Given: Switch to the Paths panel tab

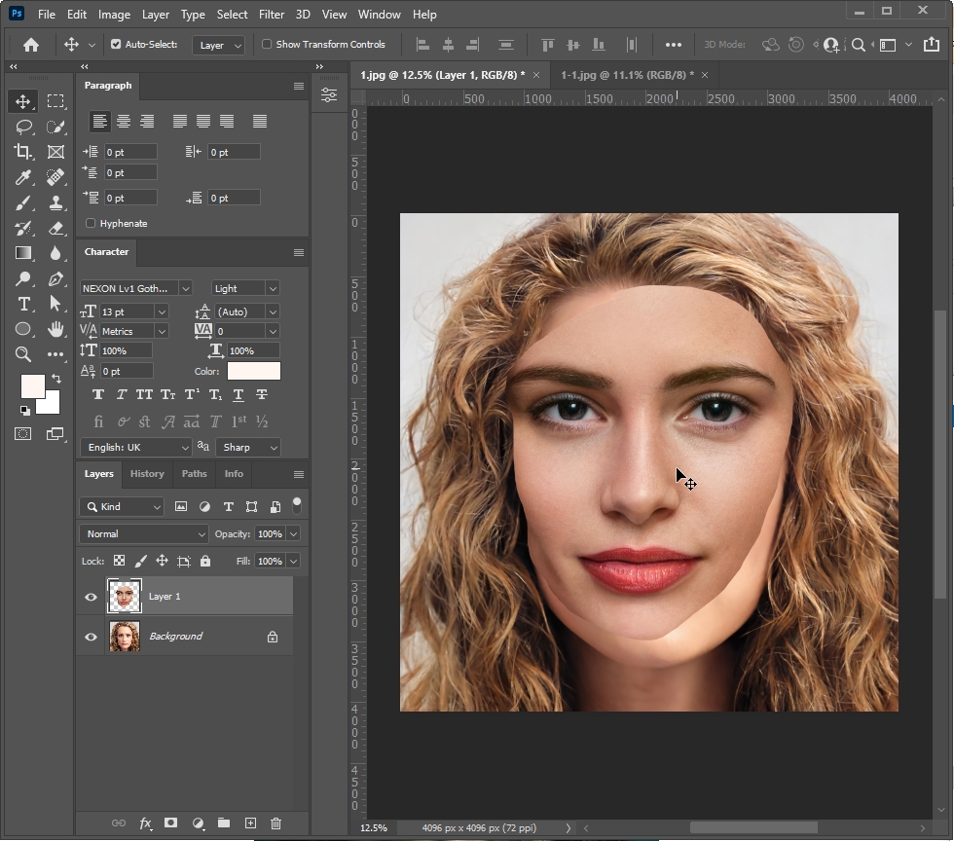Looking at the screenshot, I should click(x=194, y=474).
